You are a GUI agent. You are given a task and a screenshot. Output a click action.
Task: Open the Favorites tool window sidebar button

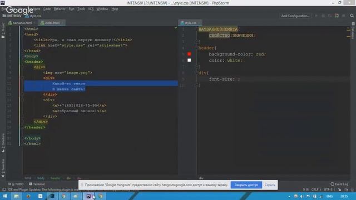3,168
